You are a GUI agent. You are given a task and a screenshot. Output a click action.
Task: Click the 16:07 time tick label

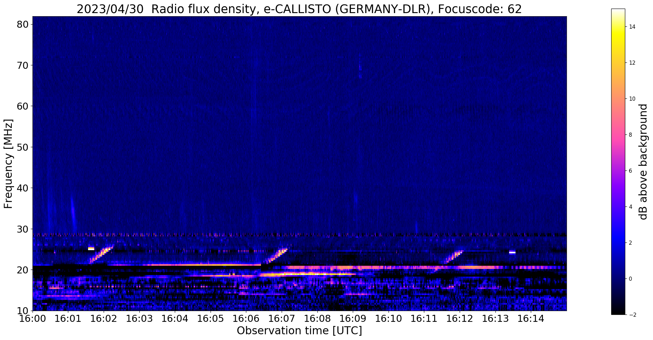click(x=282, y=318)
